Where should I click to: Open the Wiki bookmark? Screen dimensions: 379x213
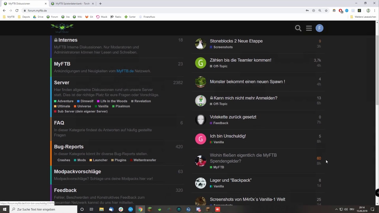point(77,17)
